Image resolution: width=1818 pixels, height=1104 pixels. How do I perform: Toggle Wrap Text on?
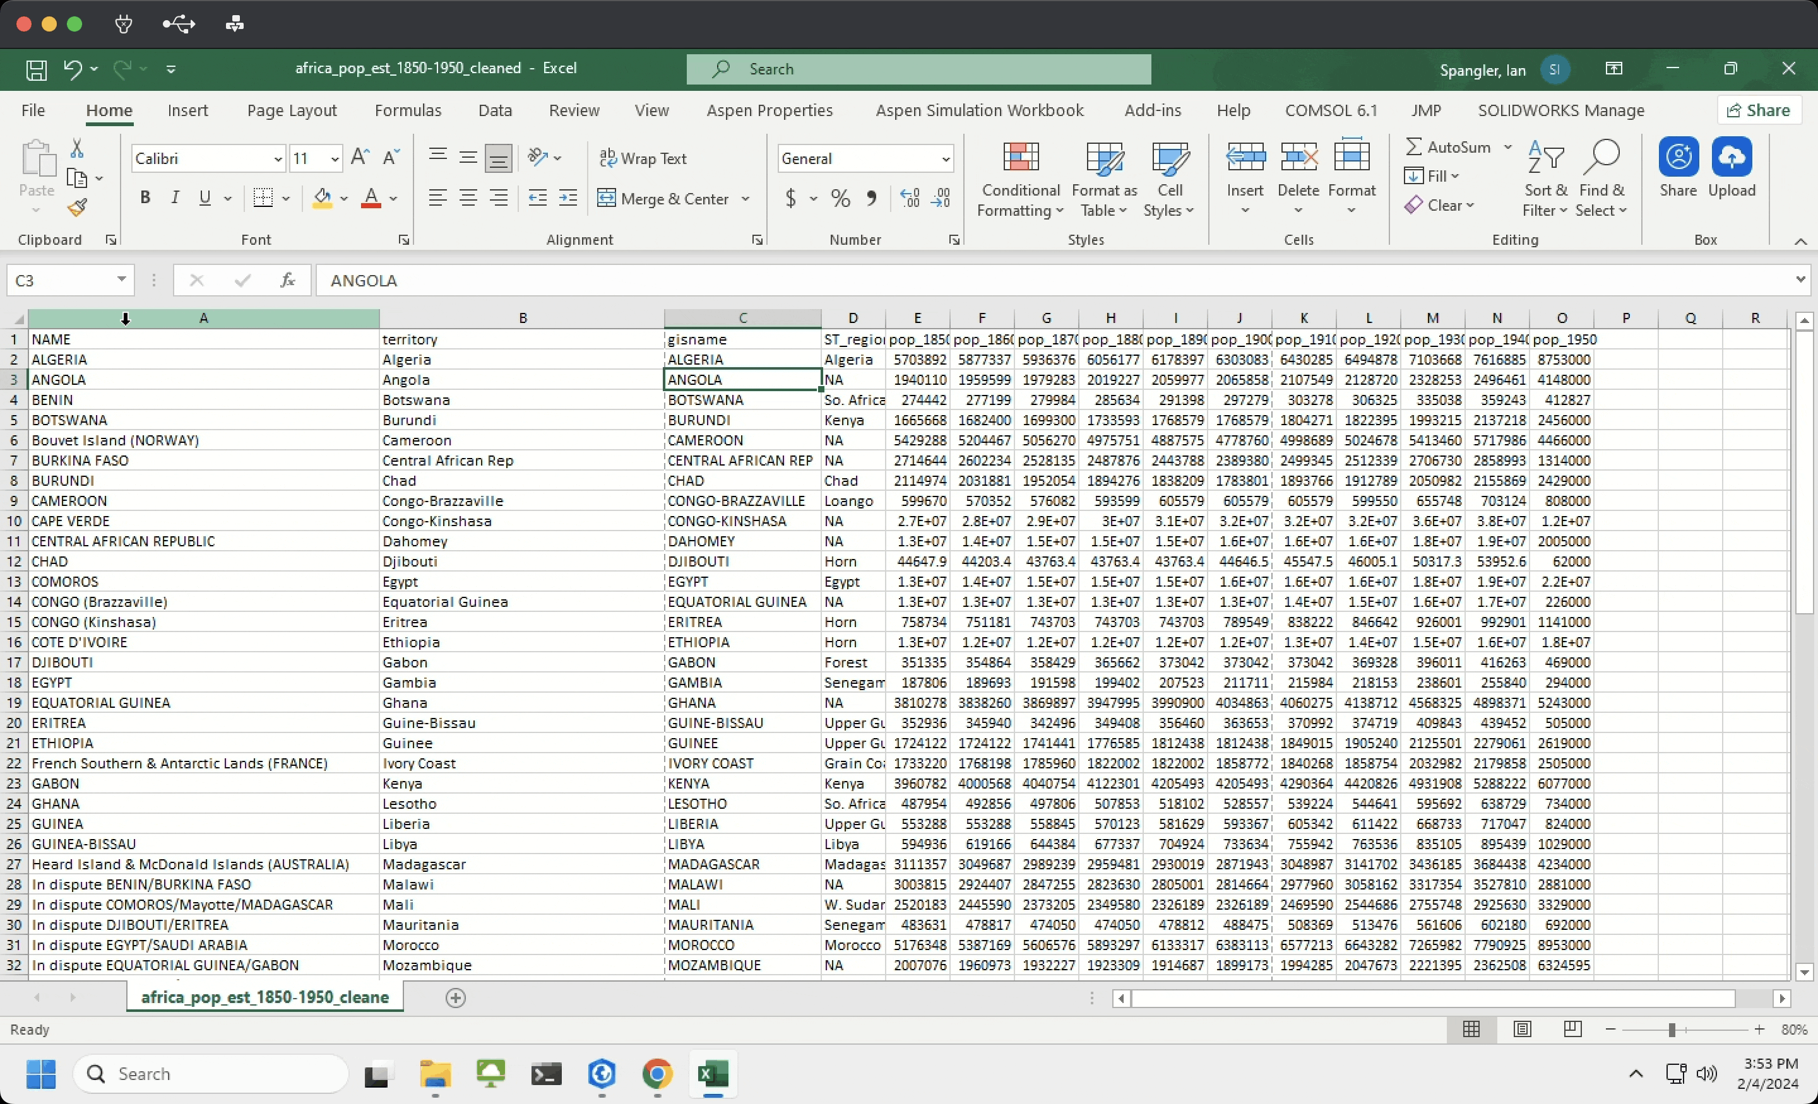tap(643, 158)
